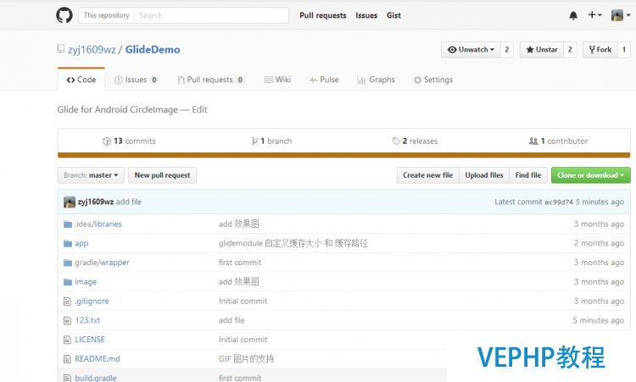This screenshot has height=382, width=636.
Task: Open Pull requests in top navigation
Action: [x=323, y=15]
